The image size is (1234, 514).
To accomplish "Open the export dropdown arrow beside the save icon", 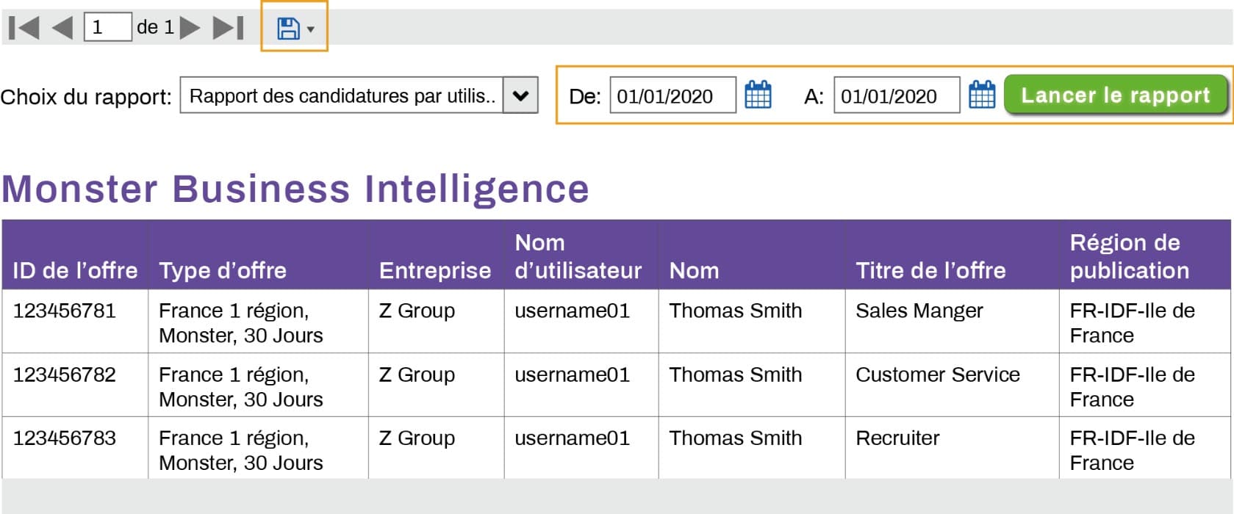I will point(311,29).
